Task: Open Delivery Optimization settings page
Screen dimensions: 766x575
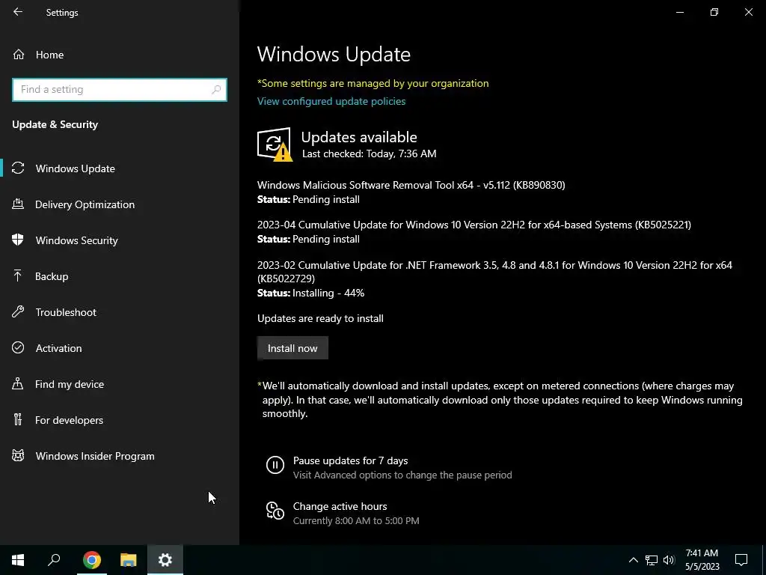Action: (120, 204)
